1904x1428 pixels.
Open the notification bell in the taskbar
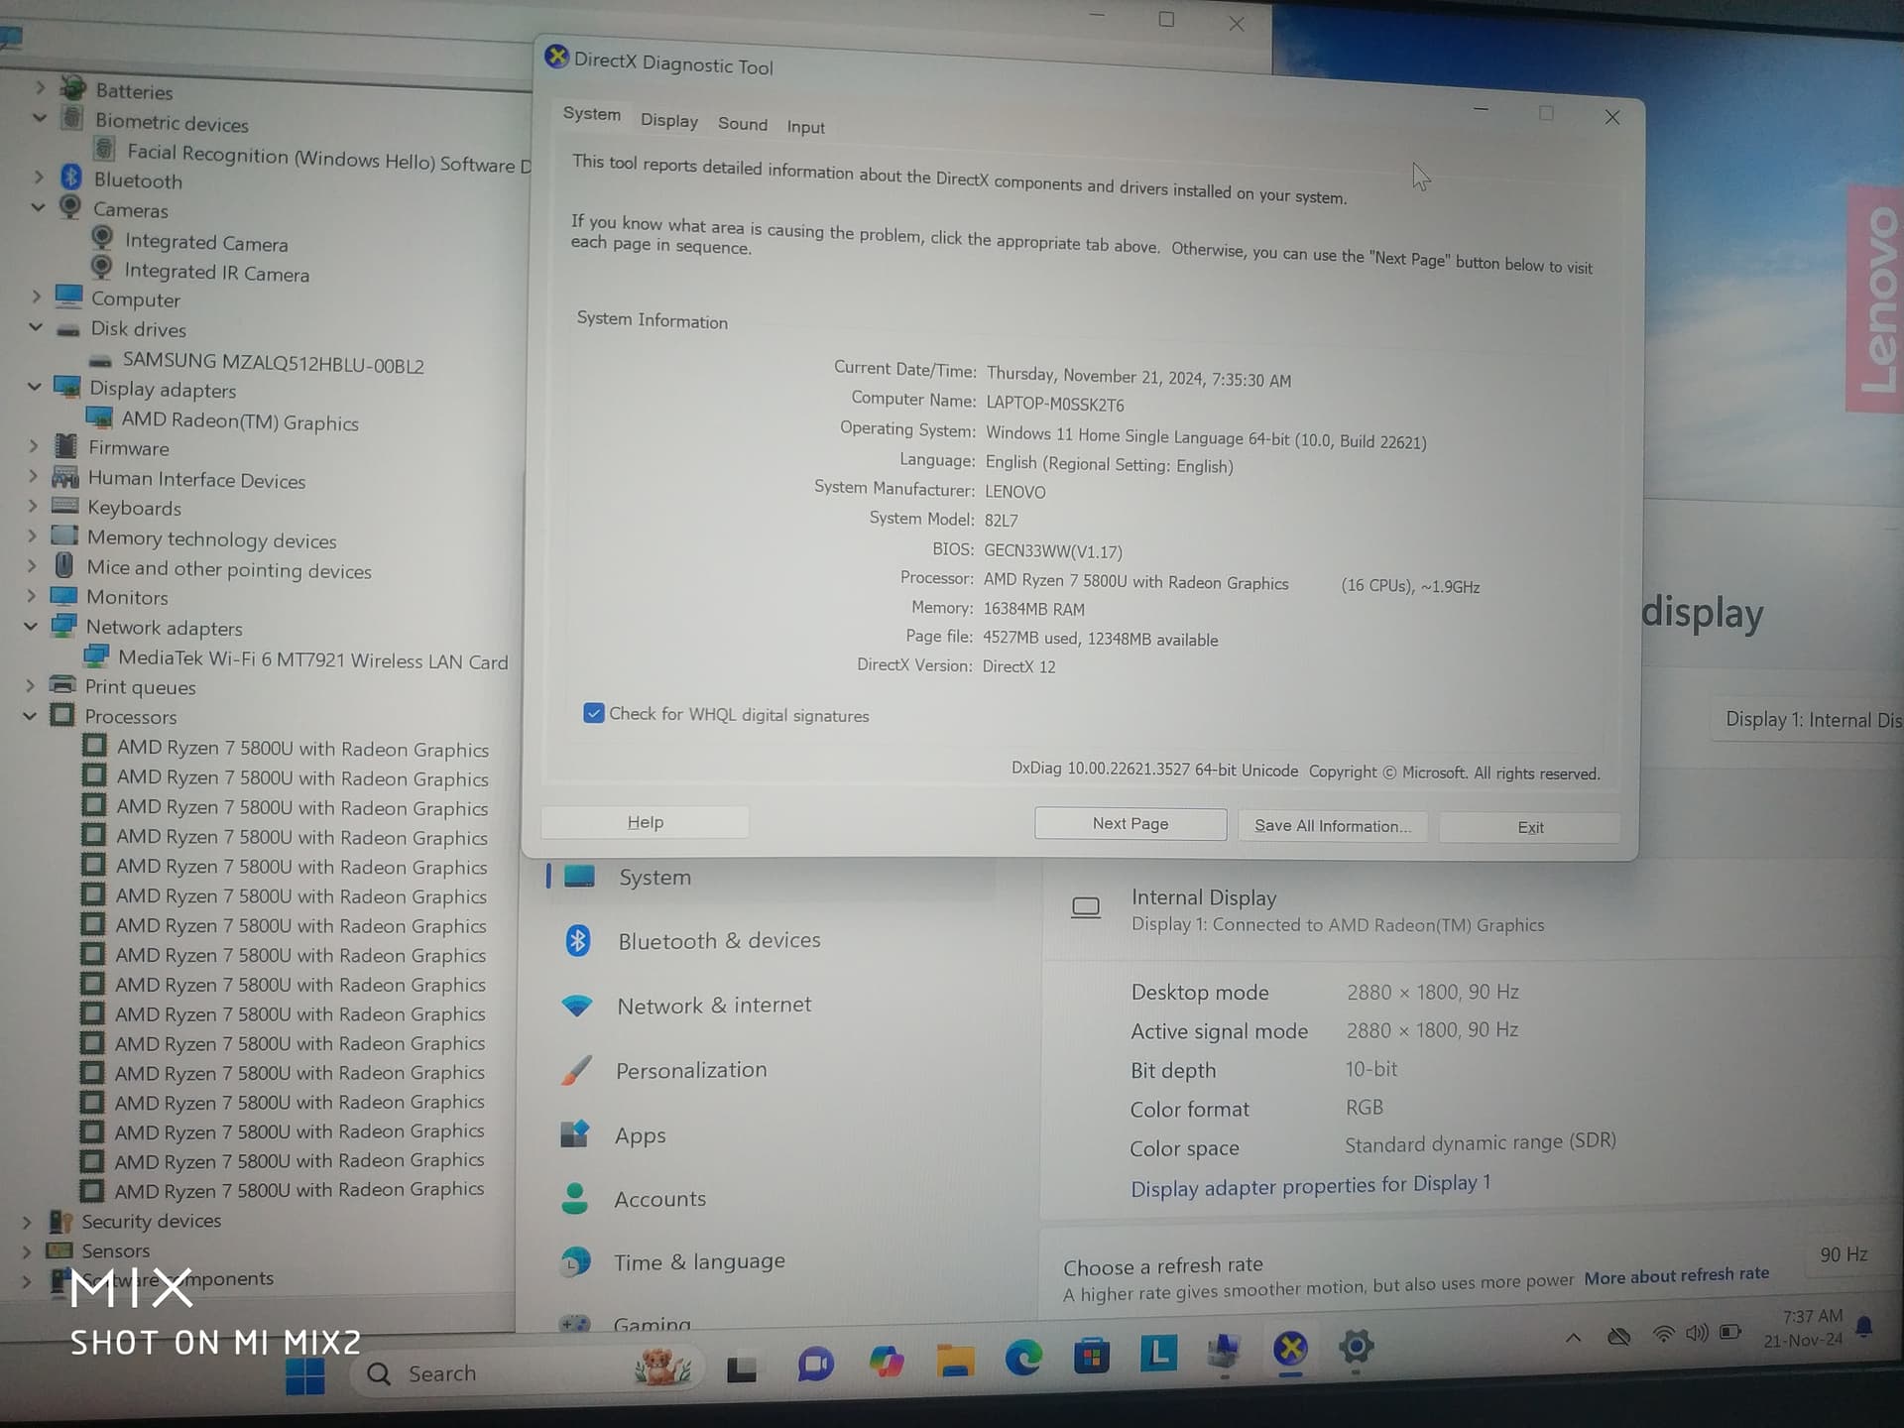point(1864,1327)
